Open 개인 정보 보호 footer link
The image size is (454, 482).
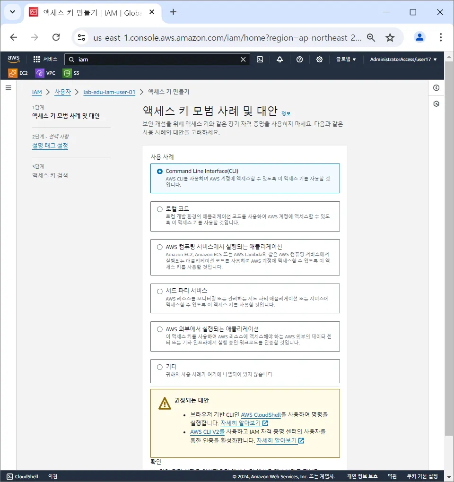(x=362, y=476)
